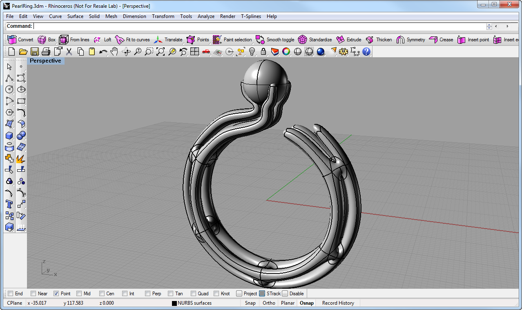
Task: Open the Curve menu
Action: point(56,16)
